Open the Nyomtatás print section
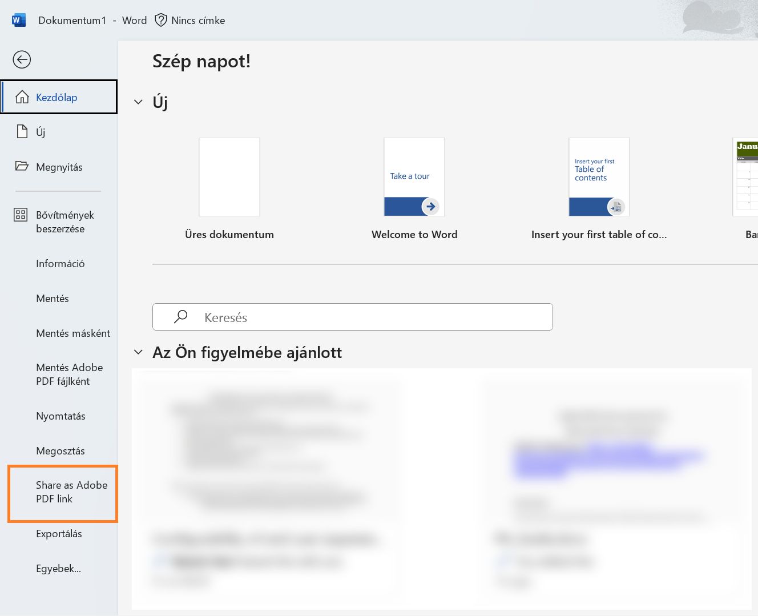The height and width of the screenshot is (616, 758). (61, 416)
